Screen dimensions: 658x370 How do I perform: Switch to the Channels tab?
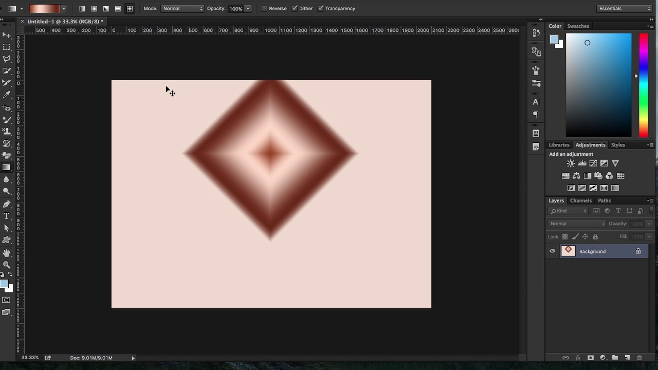581,201
